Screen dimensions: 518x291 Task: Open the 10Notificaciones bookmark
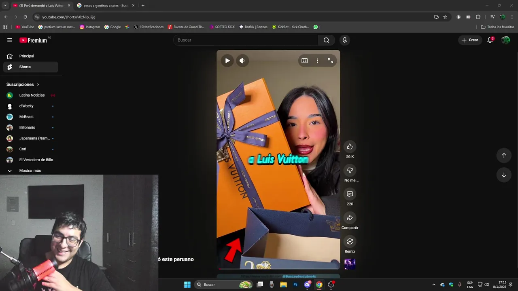149,27
